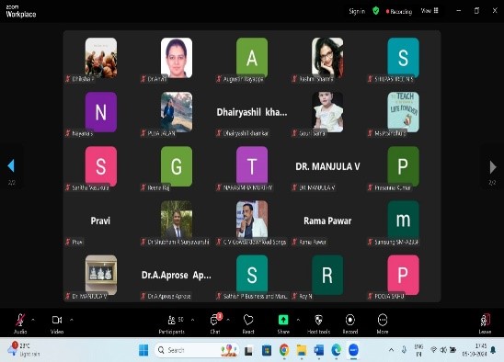Open the Chat panel
The image size is (504, 362).
click(x=215, y=323)
